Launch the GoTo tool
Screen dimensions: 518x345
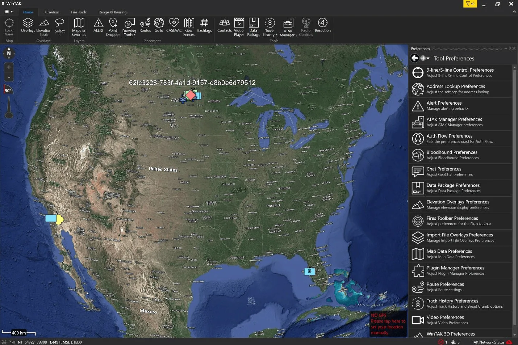(159, 26)
